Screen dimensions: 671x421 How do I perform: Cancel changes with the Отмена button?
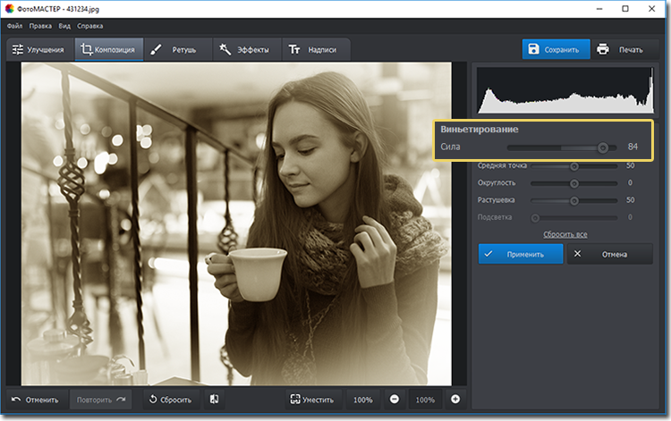tap(608, 254)
